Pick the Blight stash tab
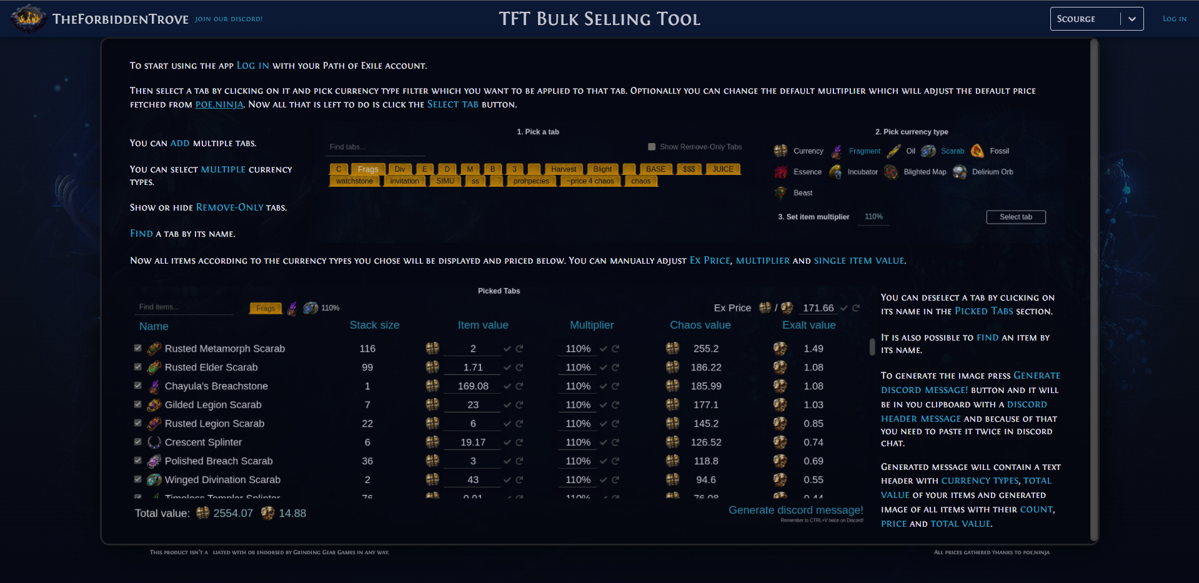Screen dimensions: 1199x583 602,169
